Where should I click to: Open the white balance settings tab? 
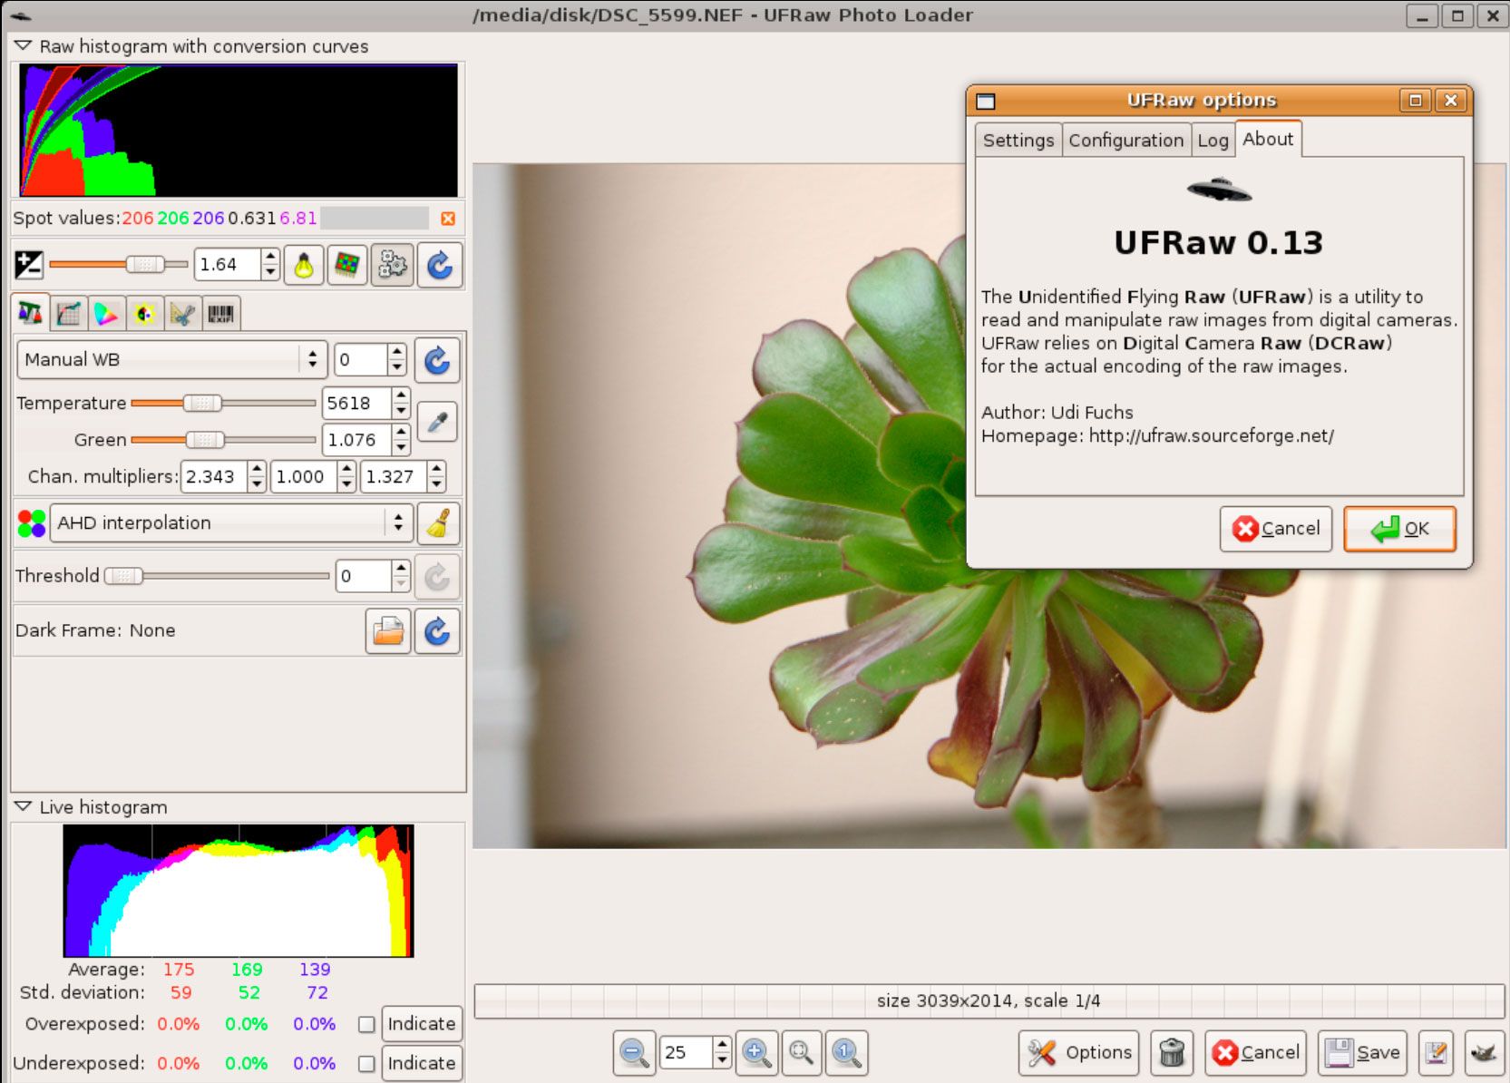(30, 313)
